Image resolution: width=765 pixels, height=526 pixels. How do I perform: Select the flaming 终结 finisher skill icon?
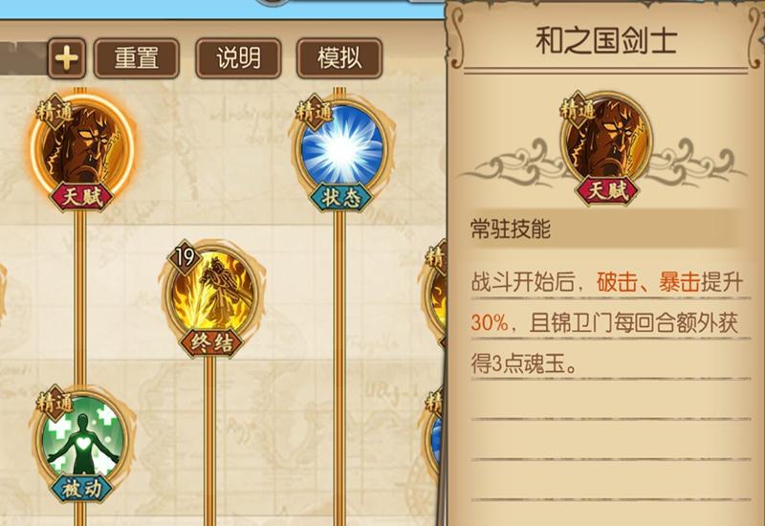212,293
